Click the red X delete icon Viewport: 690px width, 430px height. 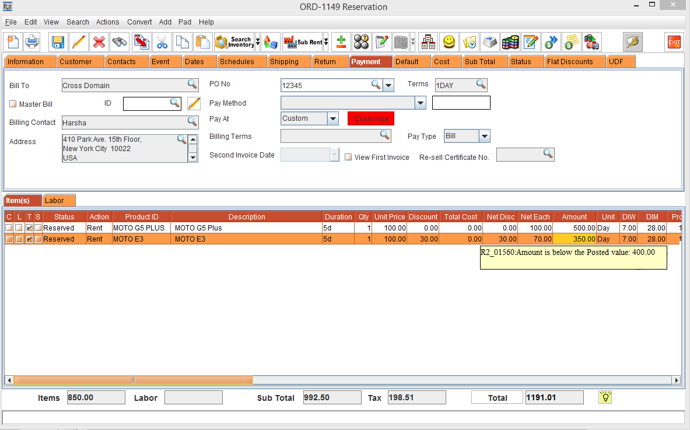tap(99, 42)
